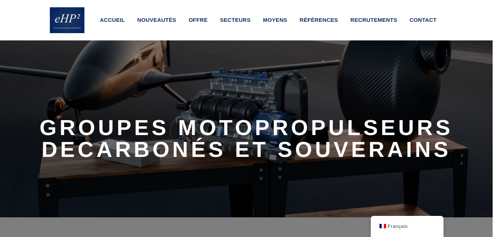Open the RECRUTEMENTS link
The image size is (497, 237).
[374, 20]
